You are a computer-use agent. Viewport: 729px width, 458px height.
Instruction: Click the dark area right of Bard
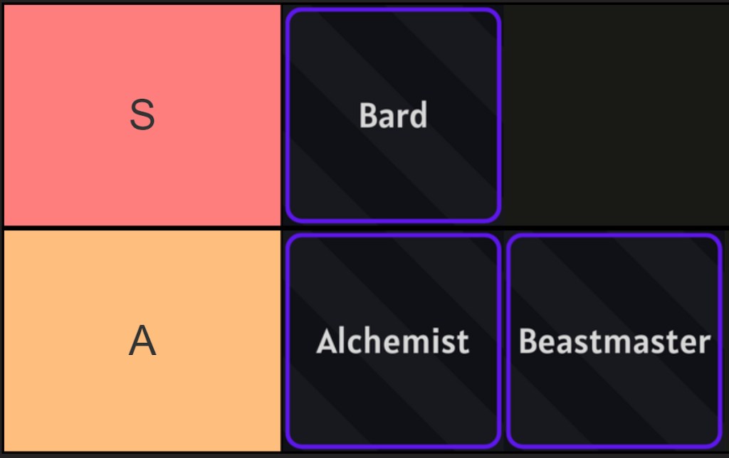tap(616, 114)
